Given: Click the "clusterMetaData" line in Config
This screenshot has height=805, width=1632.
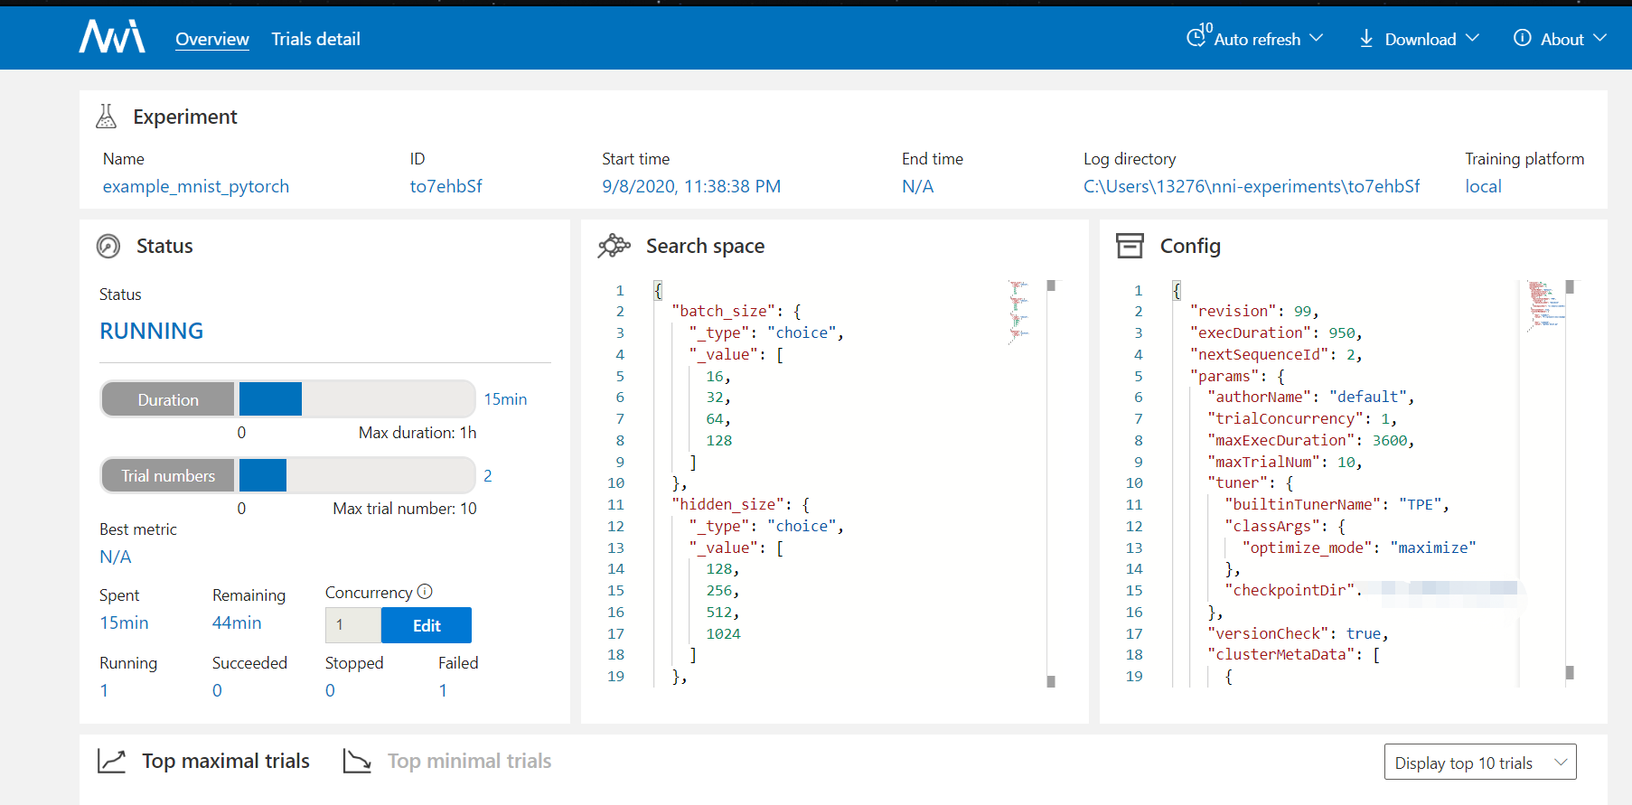Looking at the screenshot, I should click(1293, 654).
